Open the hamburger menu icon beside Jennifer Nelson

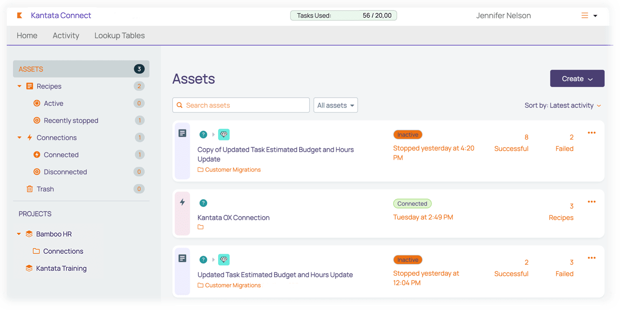(x=585, y=16)
